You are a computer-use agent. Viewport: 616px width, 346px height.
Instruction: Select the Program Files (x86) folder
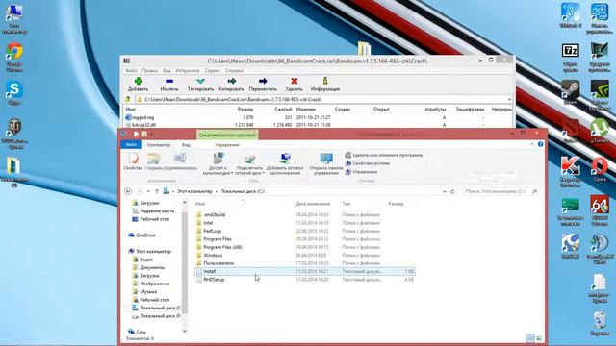coord(222,247)
